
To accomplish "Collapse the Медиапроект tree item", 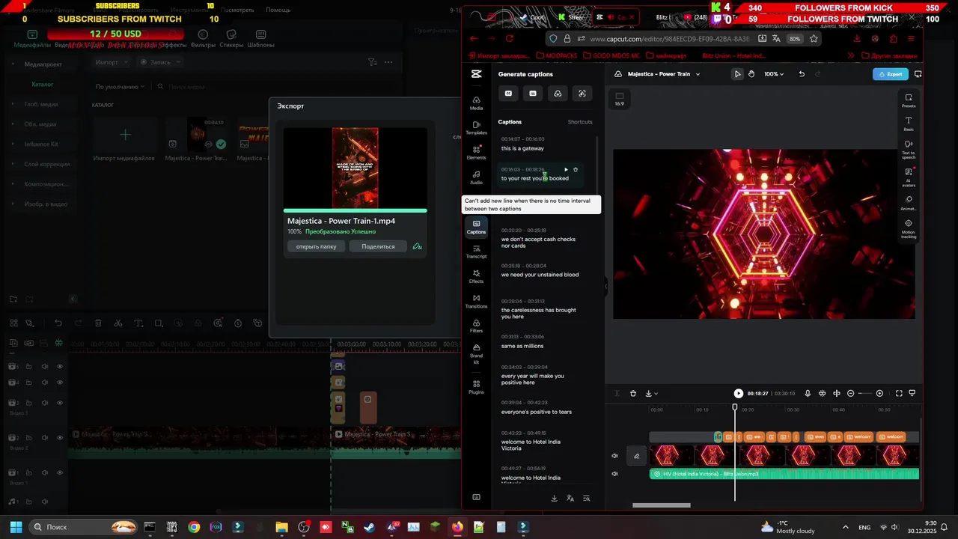I will click(x=12, y=64).
